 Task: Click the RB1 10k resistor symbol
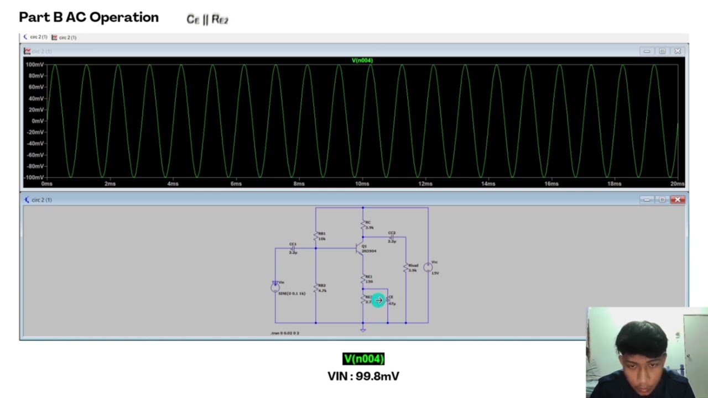(x=316, y=237)
